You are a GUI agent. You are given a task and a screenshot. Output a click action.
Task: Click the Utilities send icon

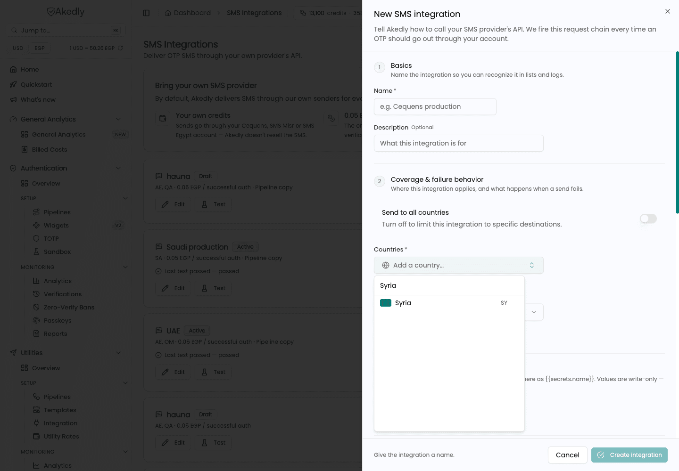tap(13, 353)
